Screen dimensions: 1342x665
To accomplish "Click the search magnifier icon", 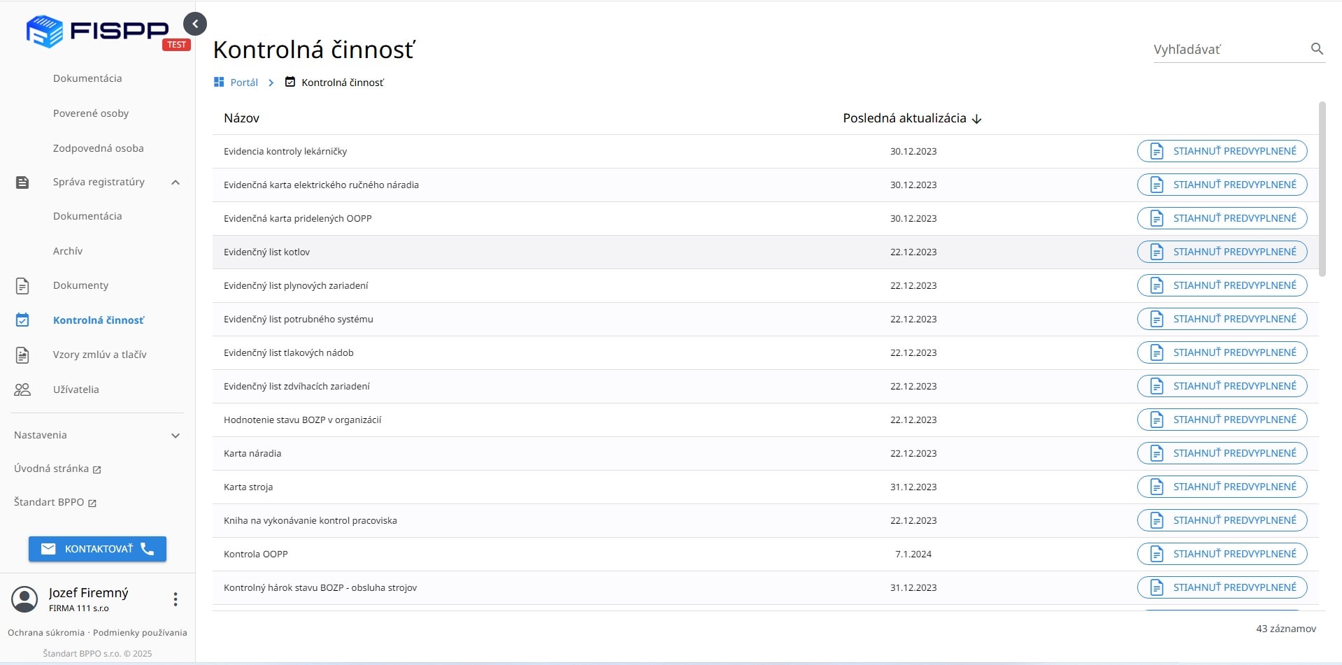I will pos(1317,49).
